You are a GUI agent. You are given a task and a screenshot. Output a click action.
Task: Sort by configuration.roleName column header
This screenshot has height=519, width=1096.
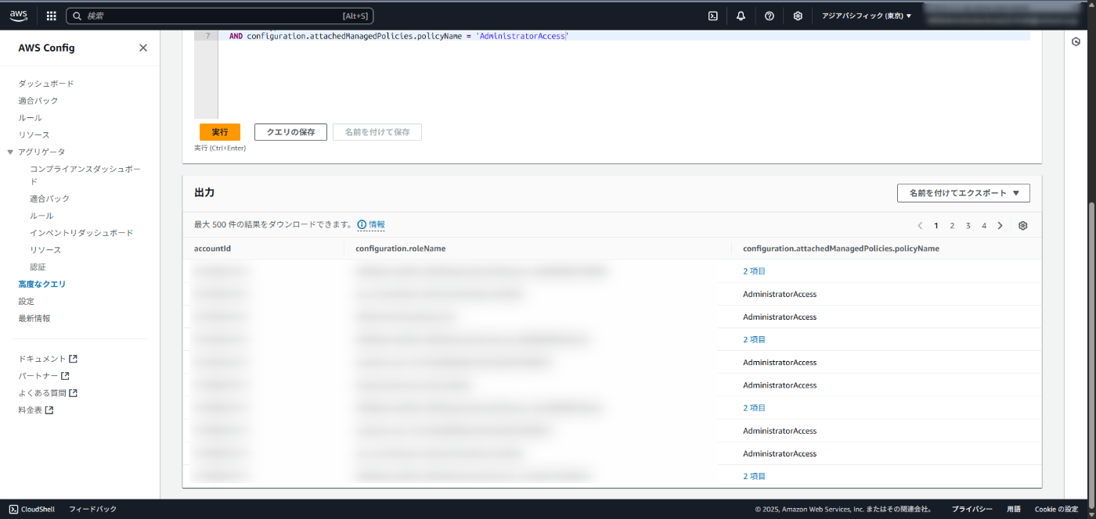400,249
